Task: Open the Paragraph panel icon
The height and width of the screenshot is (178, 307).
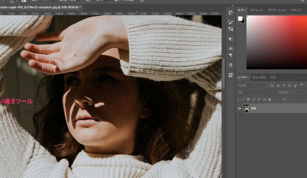Action: [x=230, y=55]
